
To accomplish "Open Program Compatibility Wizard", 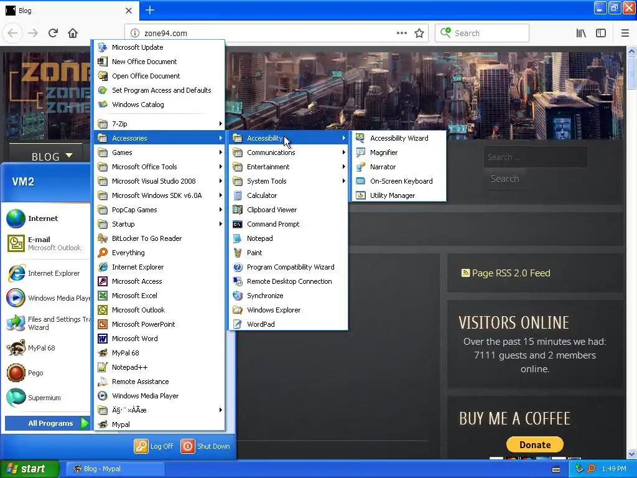I will (x=288, y=267).
